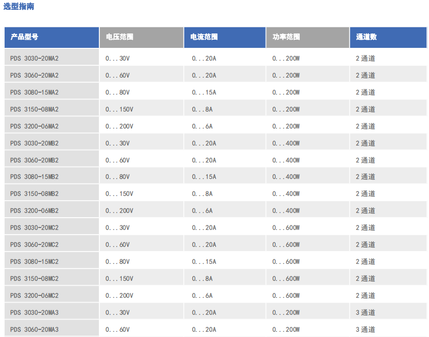
Task: Click model PDS 3030-20MC2
Action: 35,228
